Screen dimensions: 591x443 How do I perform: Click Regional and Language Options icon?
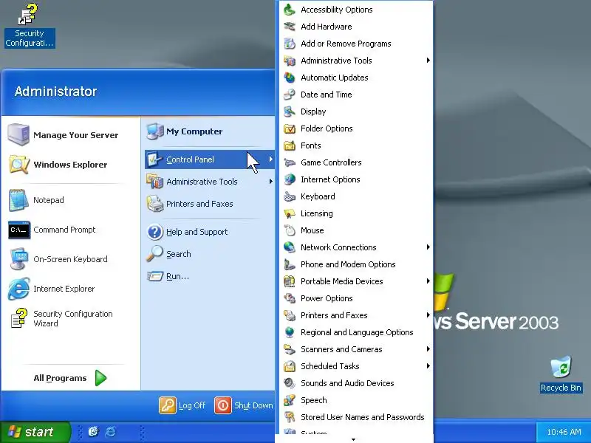coord(290,332)
